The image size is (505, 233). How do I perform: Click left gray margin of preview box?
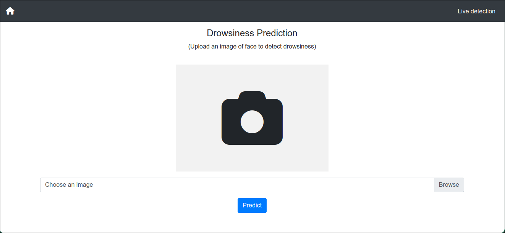(191, 118)
